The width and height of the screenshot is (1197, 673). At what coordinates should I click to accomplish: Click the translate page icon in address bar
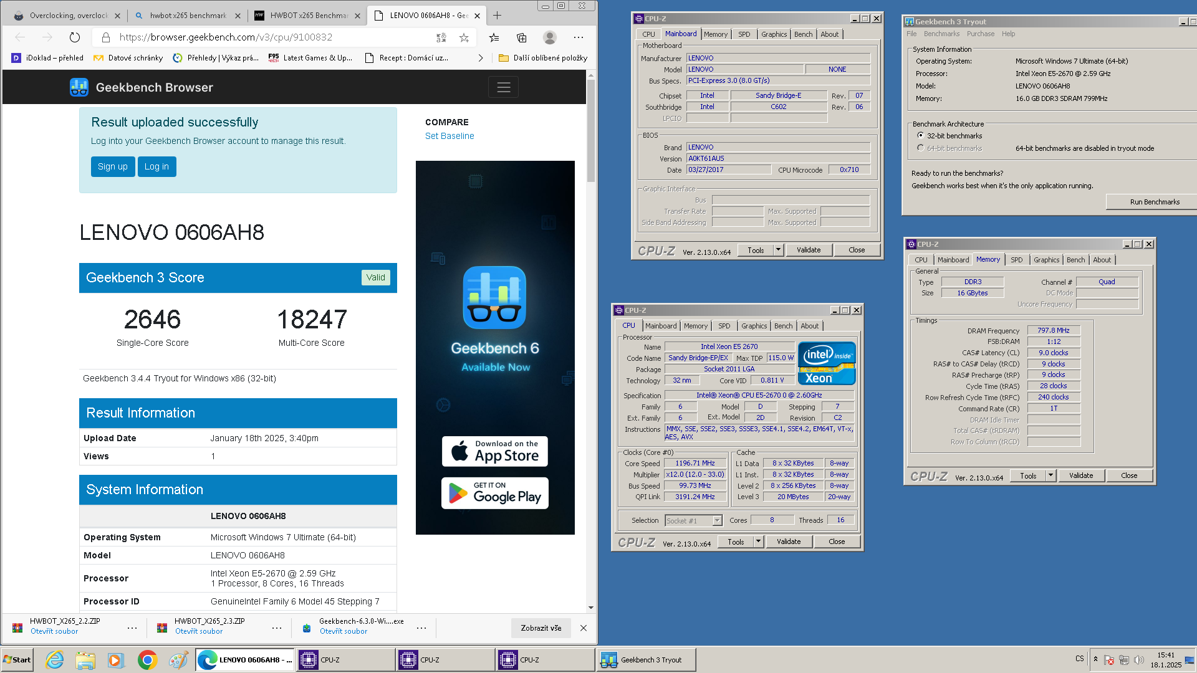click(x=441, y=37)
